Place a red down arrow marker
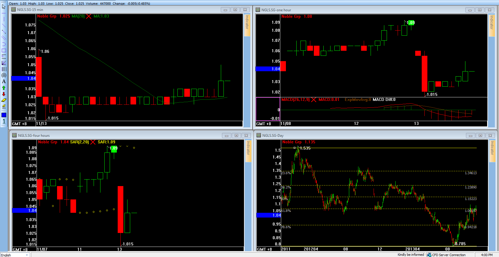Image resolution: width=499 pixels, height=257 pixels. pos(4,94)
